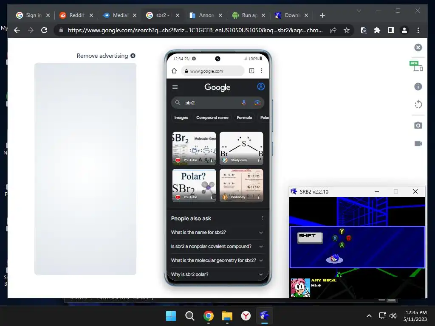Switch to the MediaFire tab
Viewport: 435px width, 326px height.
[x=119, y=15]
